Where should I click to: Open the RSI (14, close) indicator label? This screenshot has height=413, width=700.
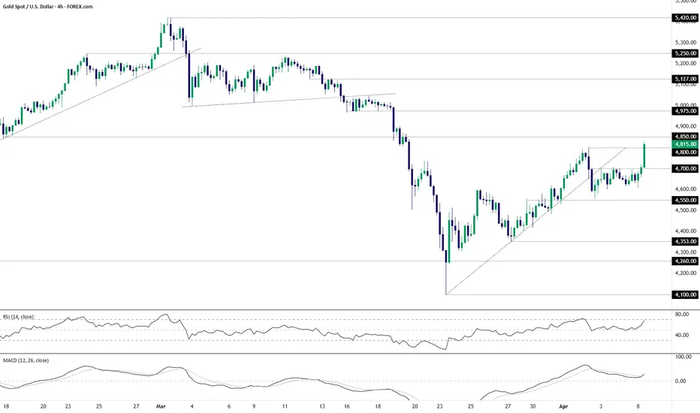pyautogui.click(x=18, y=317)
